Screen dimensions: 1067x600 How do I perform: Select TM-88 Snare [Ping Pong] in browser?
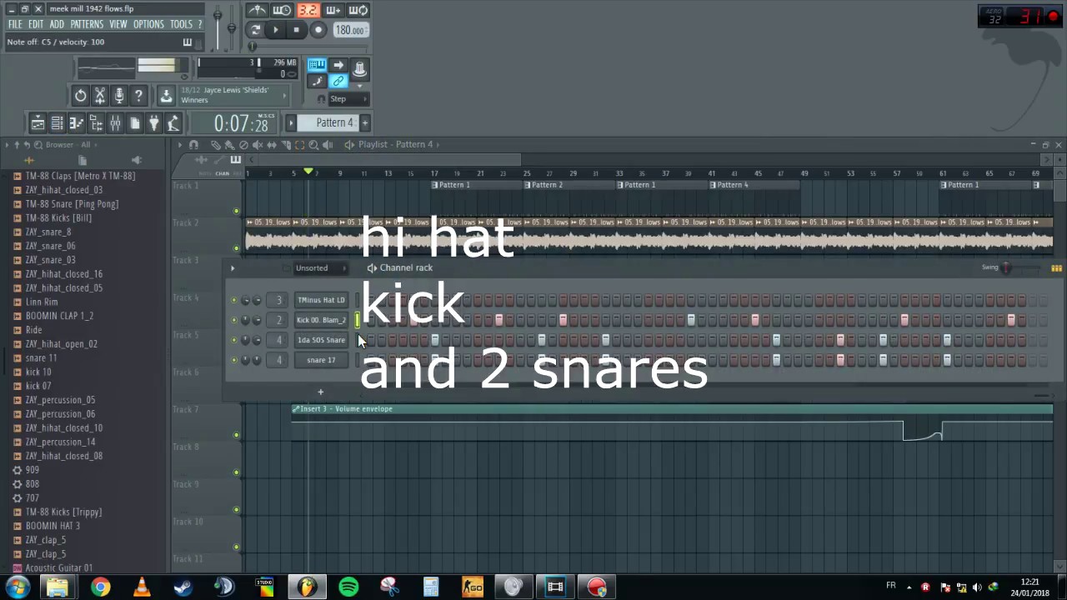(72, 204)
